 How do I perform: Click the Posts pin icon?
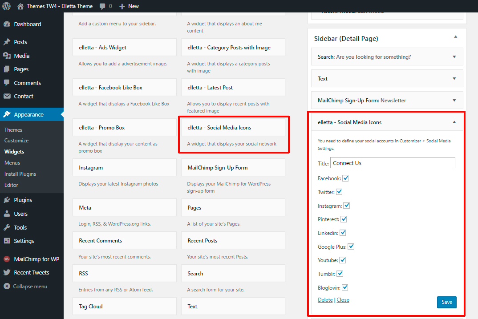tap(7, 42)
